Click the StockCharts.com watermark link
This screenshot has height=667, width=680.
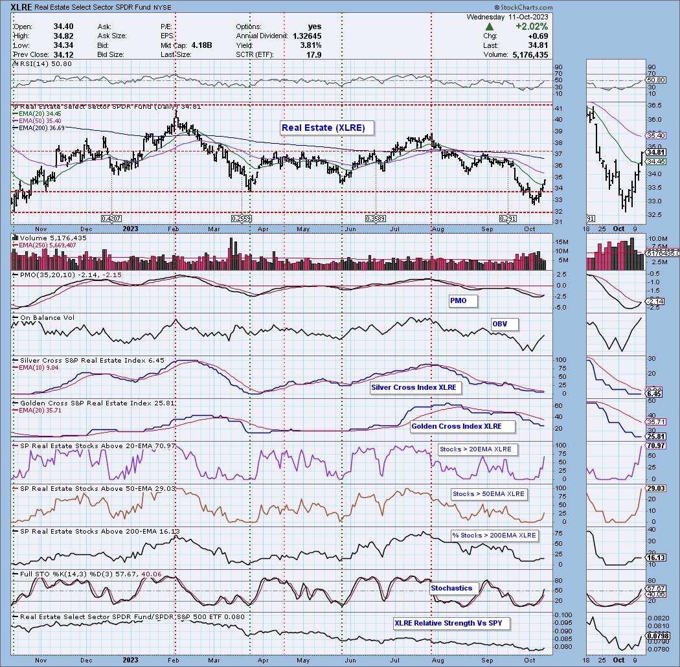point(523,7)
